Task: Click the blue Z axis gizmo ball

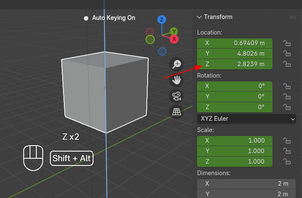Action: [162, 19]
